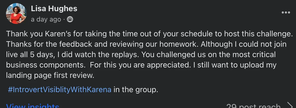Viewport: 296px width, 108px height.
Task: Open Lisa Hughes' profile picture
Action: point(16,14)
